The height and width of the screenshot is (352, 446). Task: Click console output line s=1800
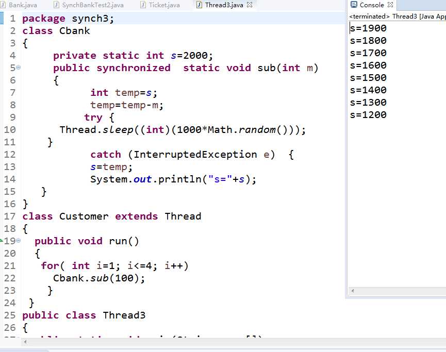368,41
